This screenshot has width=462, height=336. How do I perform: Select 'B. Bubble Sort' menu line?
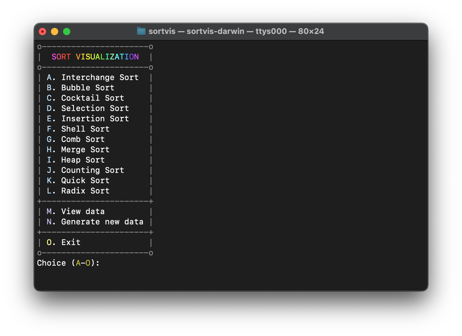[80, 88]
